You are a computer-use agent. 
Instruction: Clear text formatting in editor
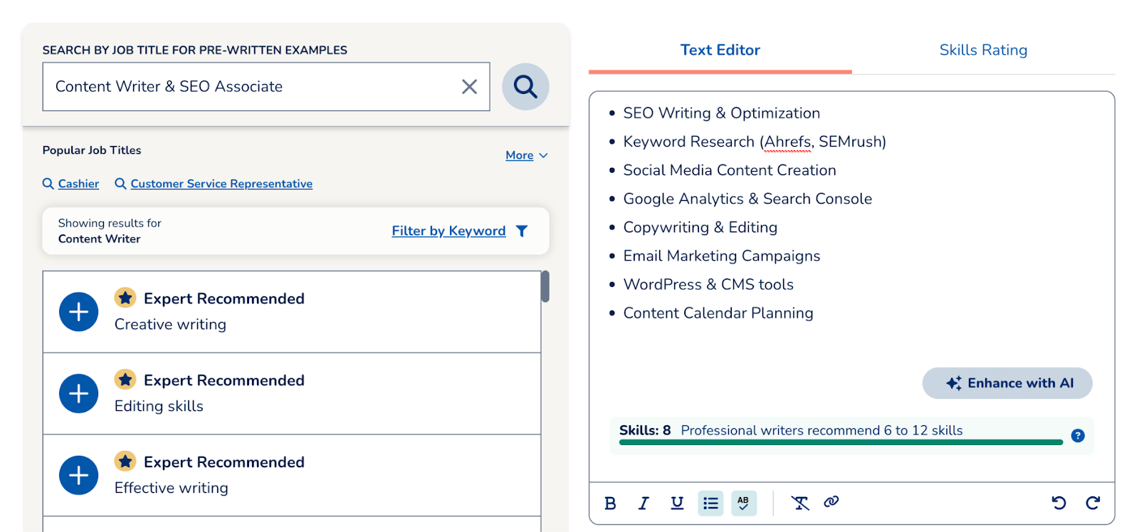pyautogui.click(x=800, y=504)
